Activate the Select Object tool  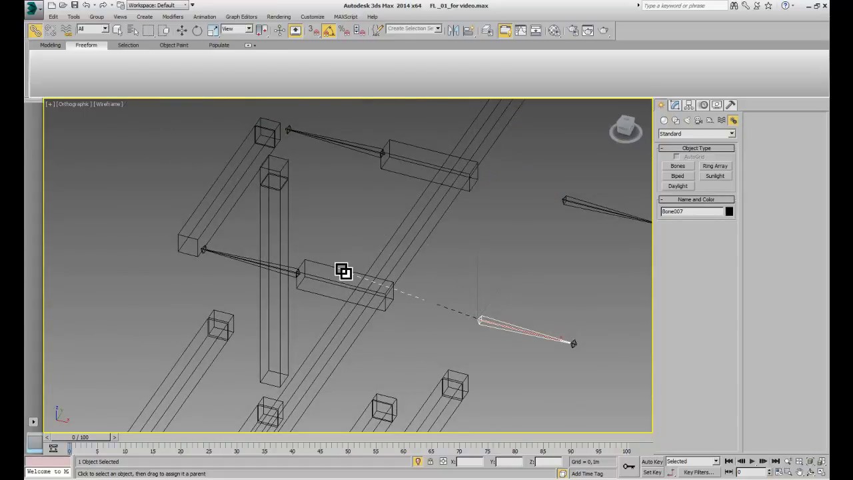[x=117, y=30]
